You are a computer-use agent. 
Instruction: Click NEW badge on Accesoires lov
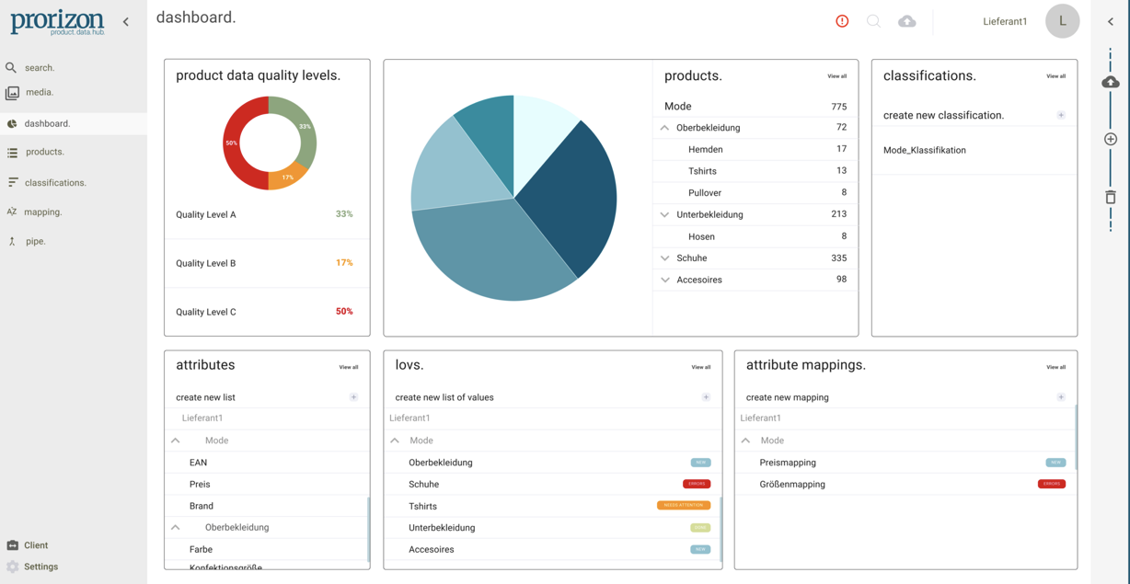tap(700, 549)
